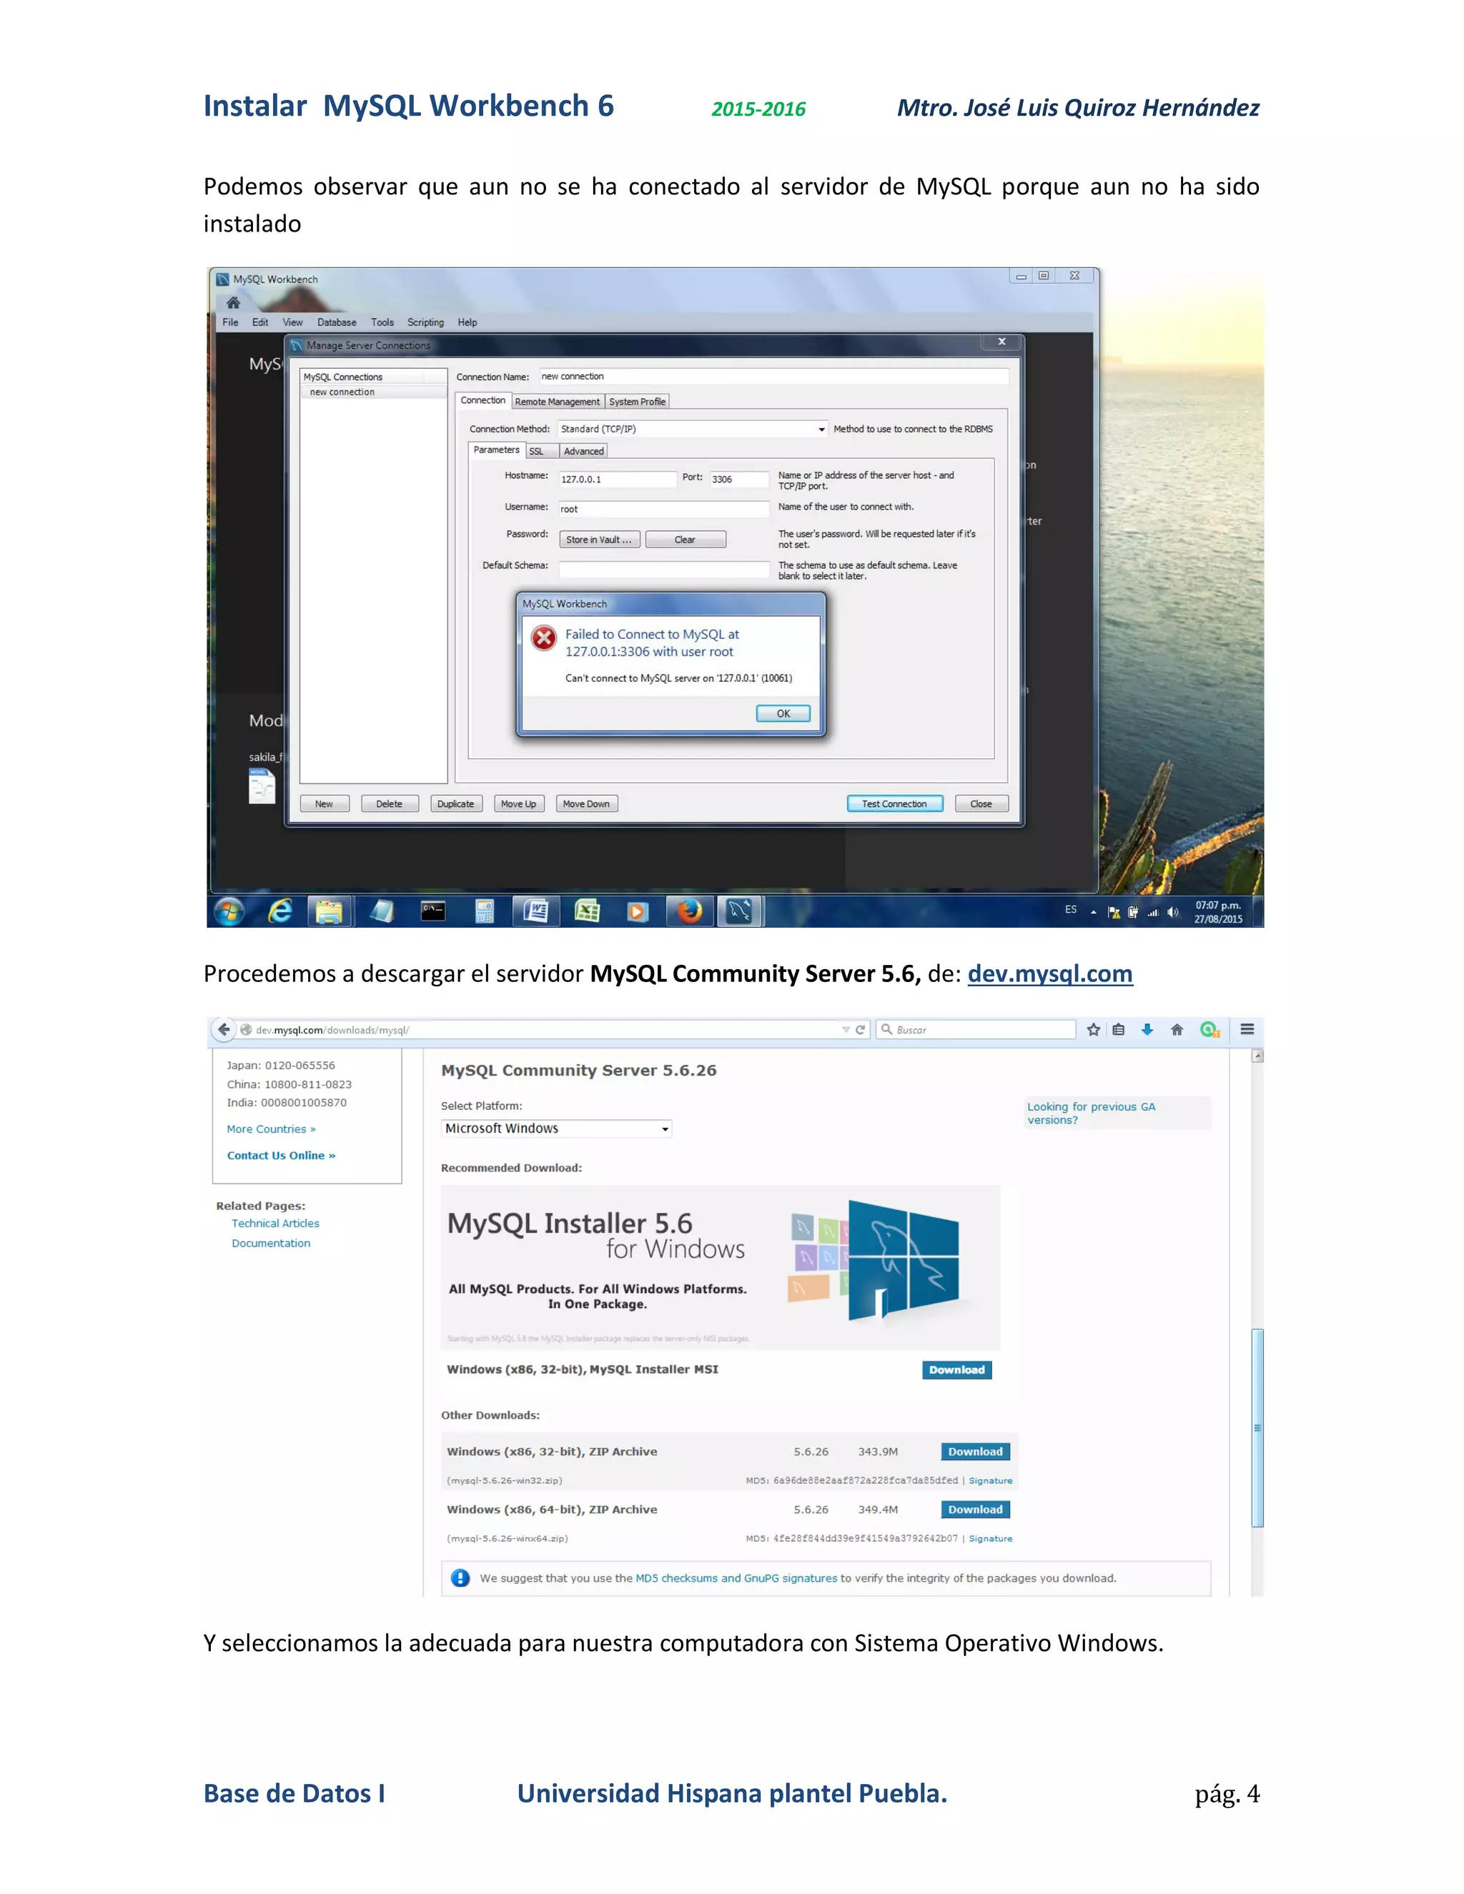The image size is (1464, 1894).
Task: Open the More Countries link
Action: [x=271, y=1129]
